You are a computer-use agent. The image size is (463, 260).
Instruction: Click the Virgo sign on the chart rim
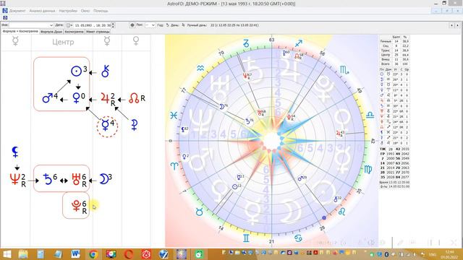click(x=368, y=169)
